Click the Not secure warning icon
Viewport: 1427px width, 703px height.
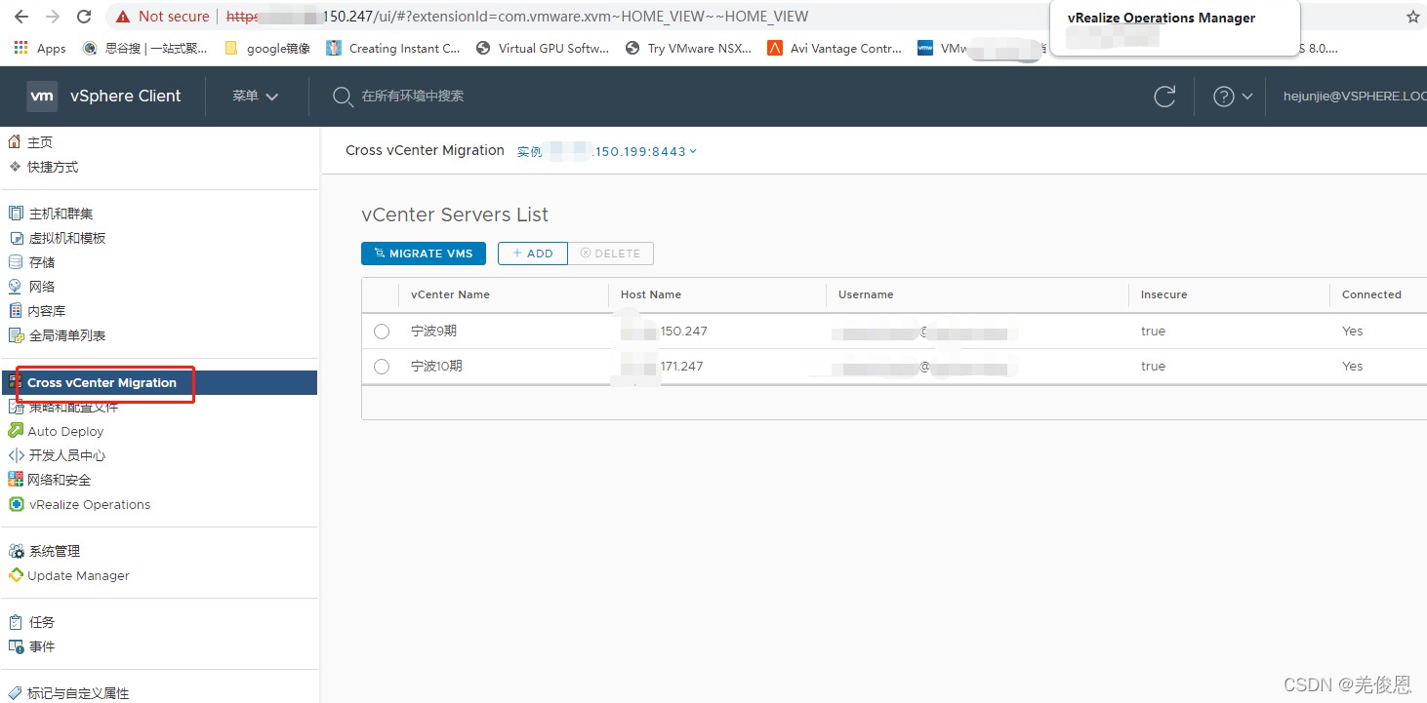(x=123, y=17)
